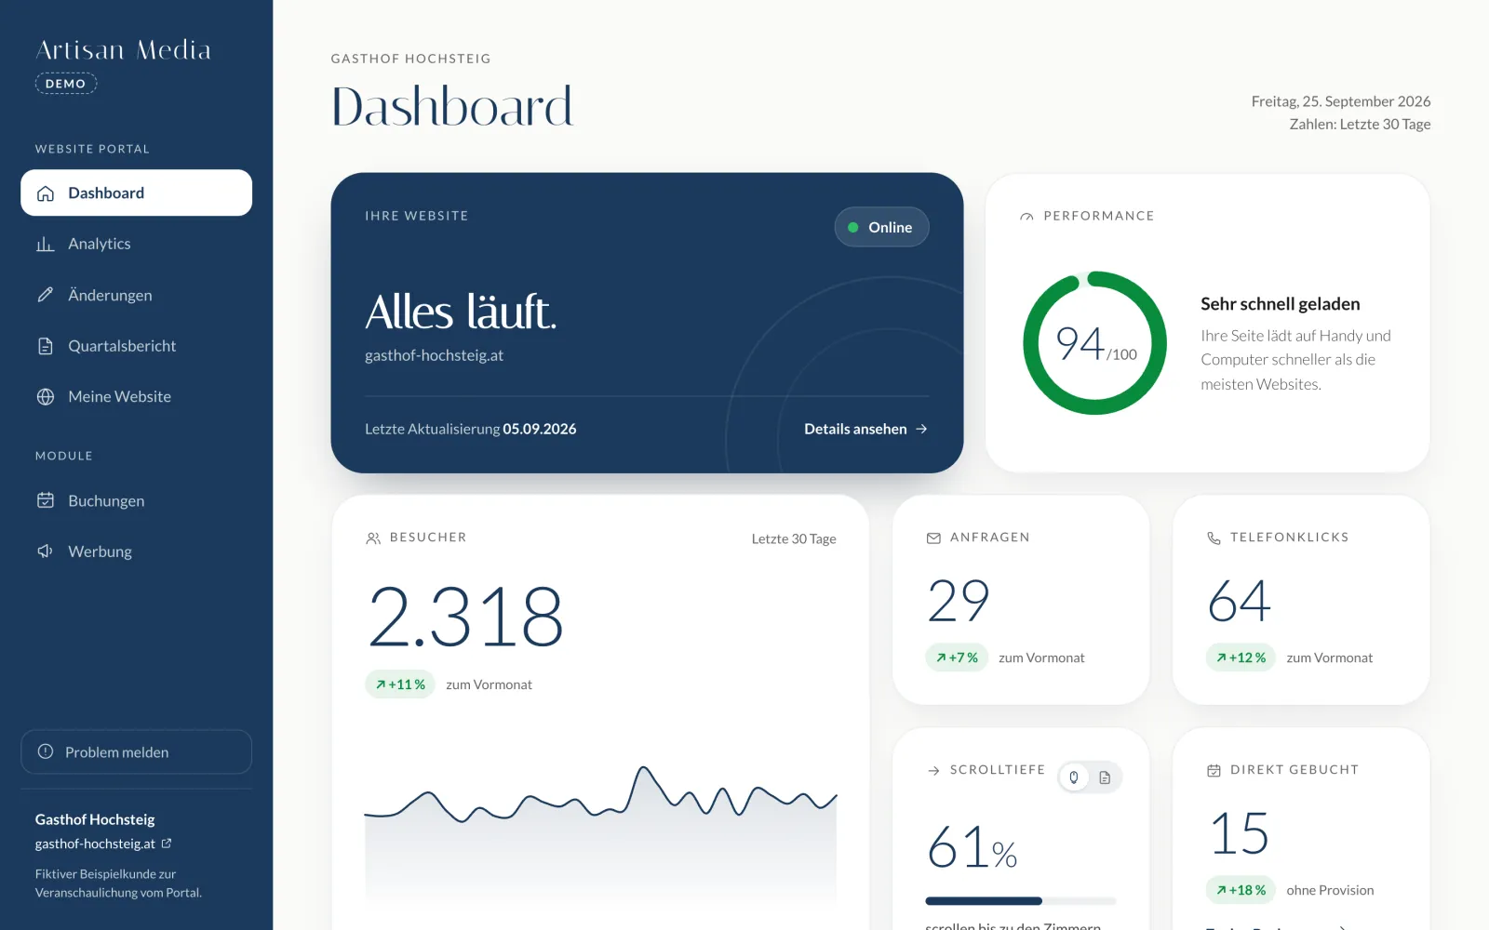The image size is (1489, 930).
Task: Click the Scrolltiefe progress bar
Action: (1021, 900)
